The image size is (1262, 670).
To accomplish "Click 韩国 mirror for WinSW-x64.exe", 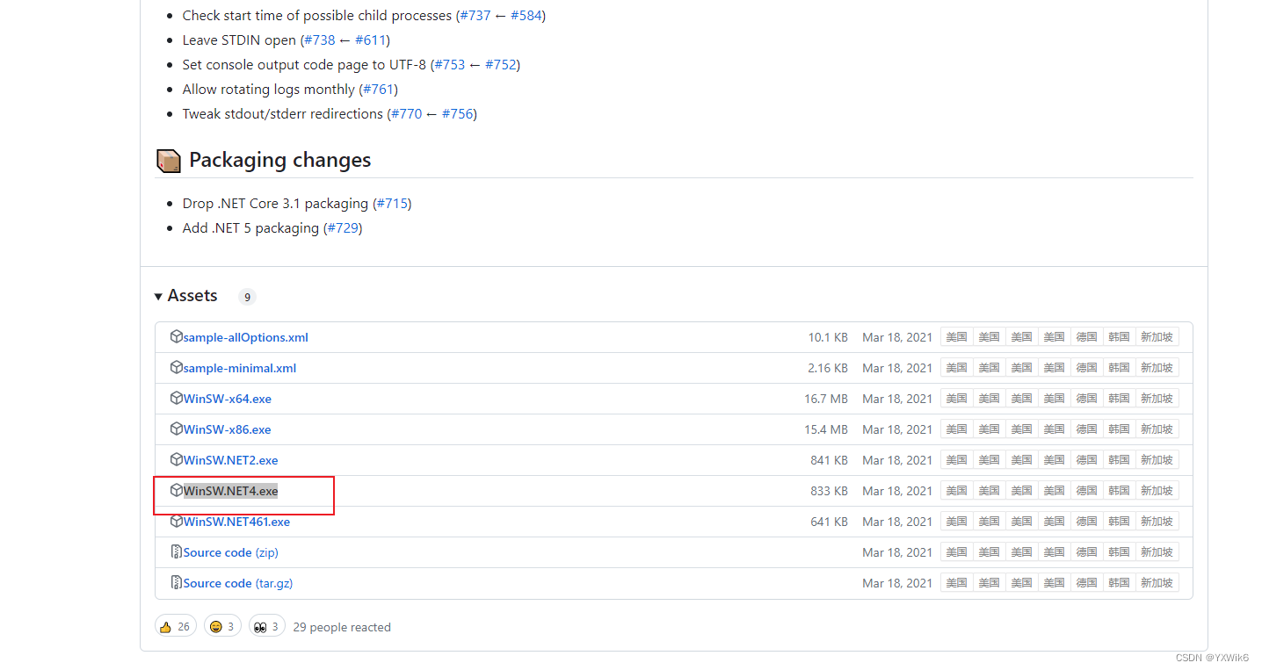I will coord(1119,399).
